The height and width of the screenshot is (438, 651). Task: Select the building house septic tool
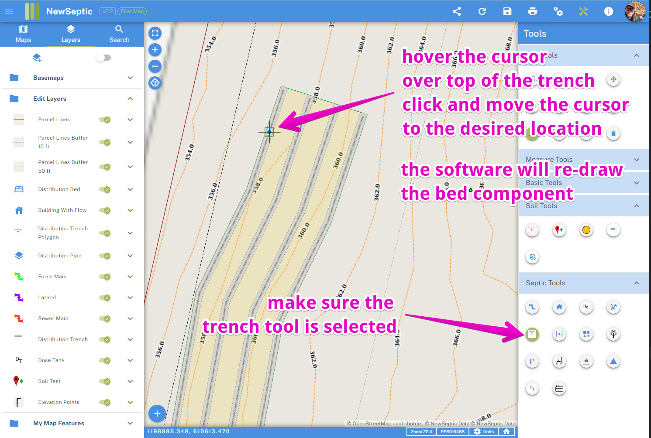[x=559, y=307]
